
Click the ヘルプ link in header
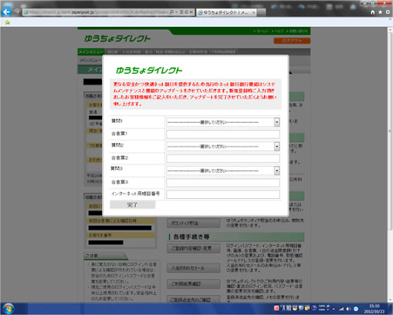pos(278,31)
